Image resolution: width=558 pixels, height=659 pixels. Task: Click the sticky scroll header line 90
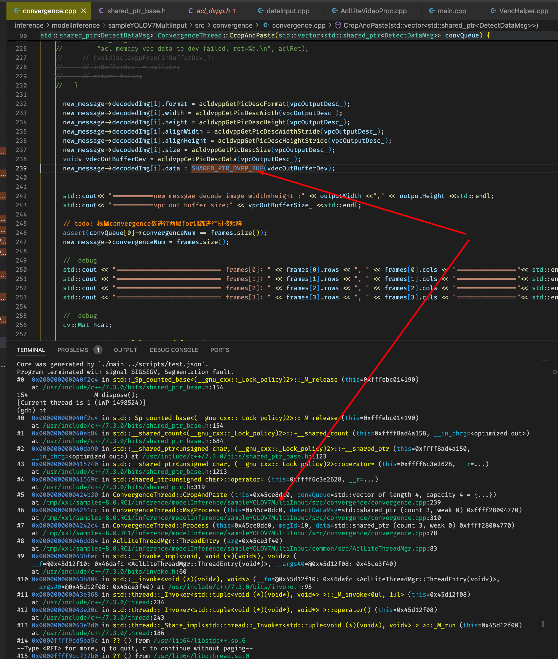(x=282, y=35)
